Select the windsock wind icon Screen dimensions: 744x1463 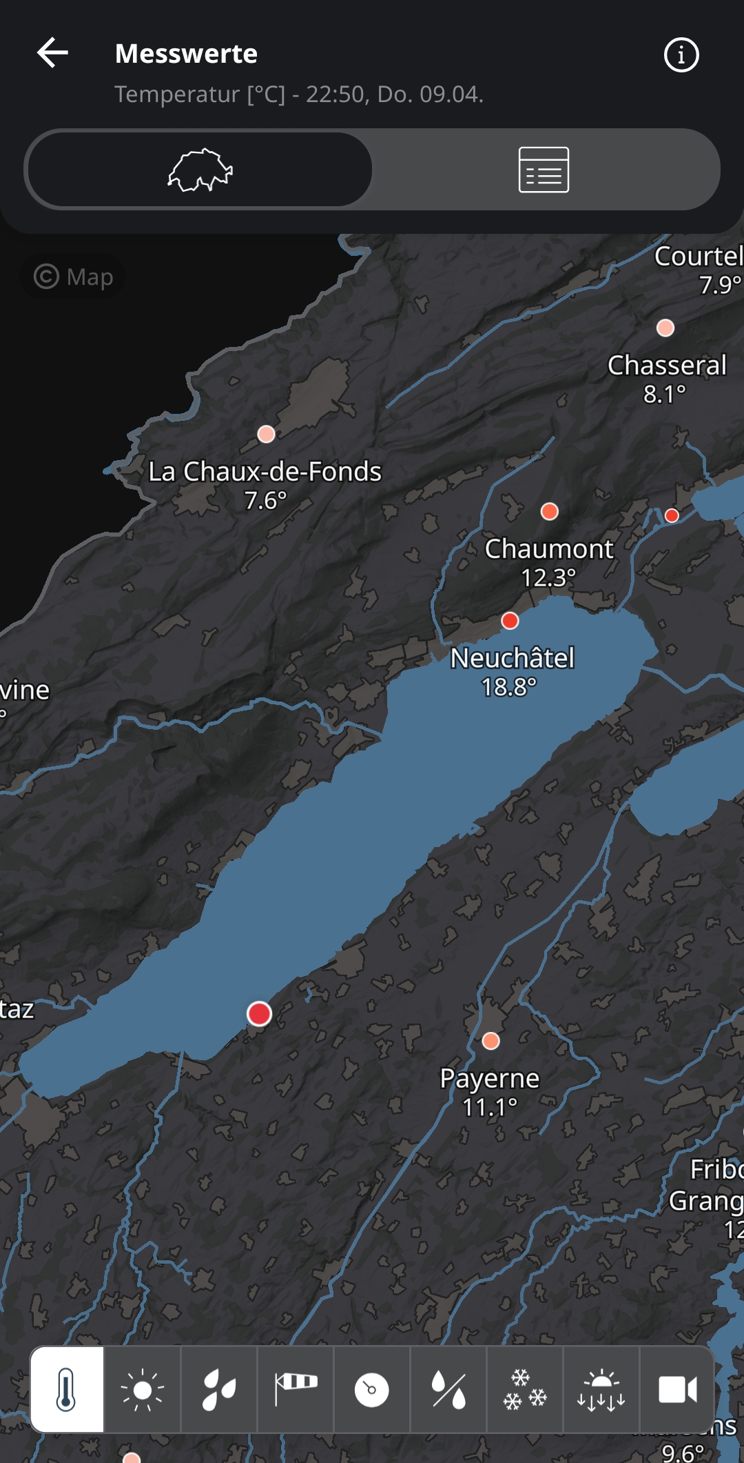[296, 1389]
